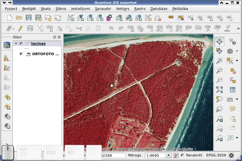Click the increase brightness sun icon
Screen dimensions: 242x161
7,97
